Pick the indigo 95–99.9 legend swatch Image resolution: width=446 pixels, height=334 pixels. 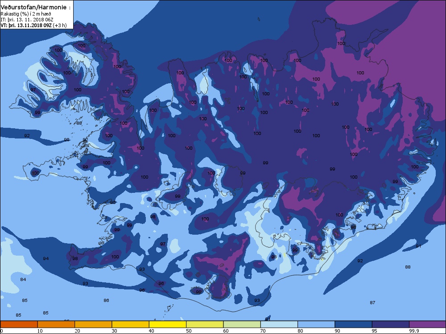point(391,324)
